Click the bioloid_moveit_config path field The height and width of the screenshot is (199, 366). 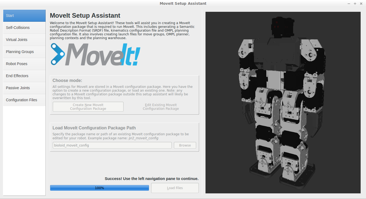click(112, 145)
